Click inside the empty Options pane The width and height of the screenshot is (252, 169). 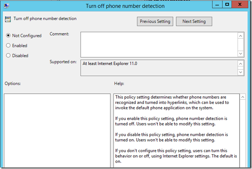click(57, 131)
